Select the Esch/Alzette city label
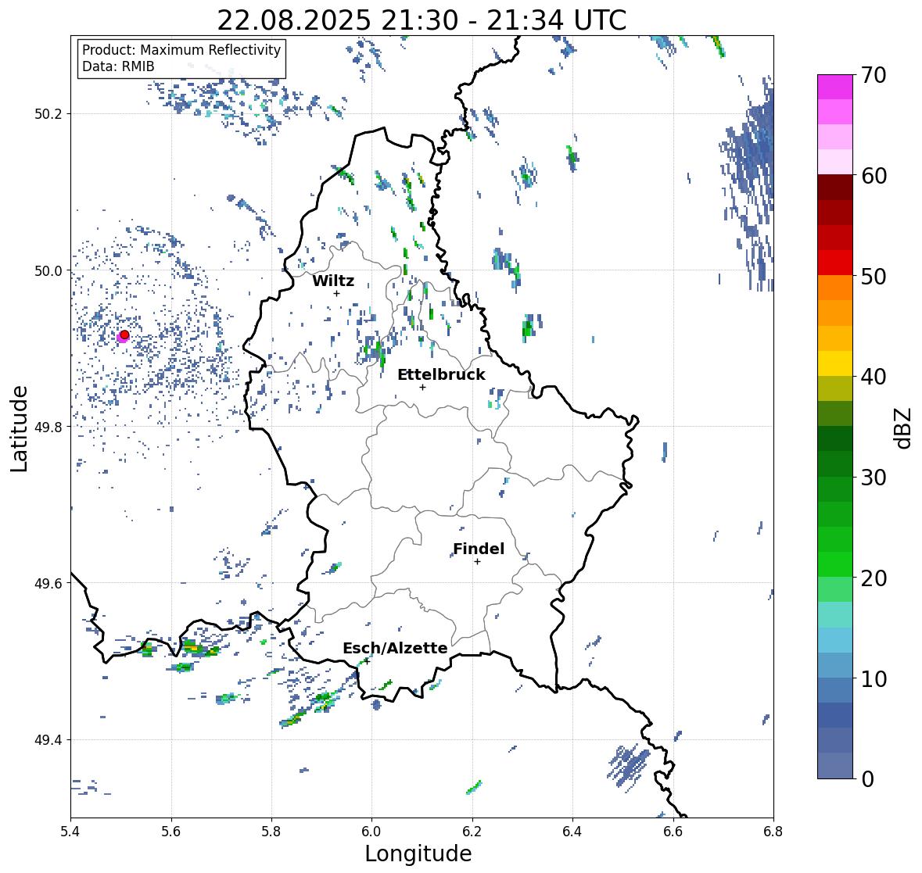Screen dimensions: 922x873 [395, 648]
